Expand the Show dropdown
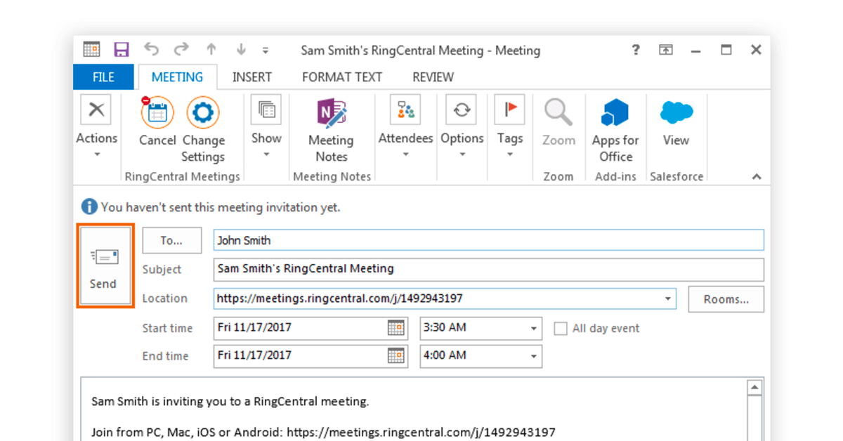843x441 pixels. point(266,127)
